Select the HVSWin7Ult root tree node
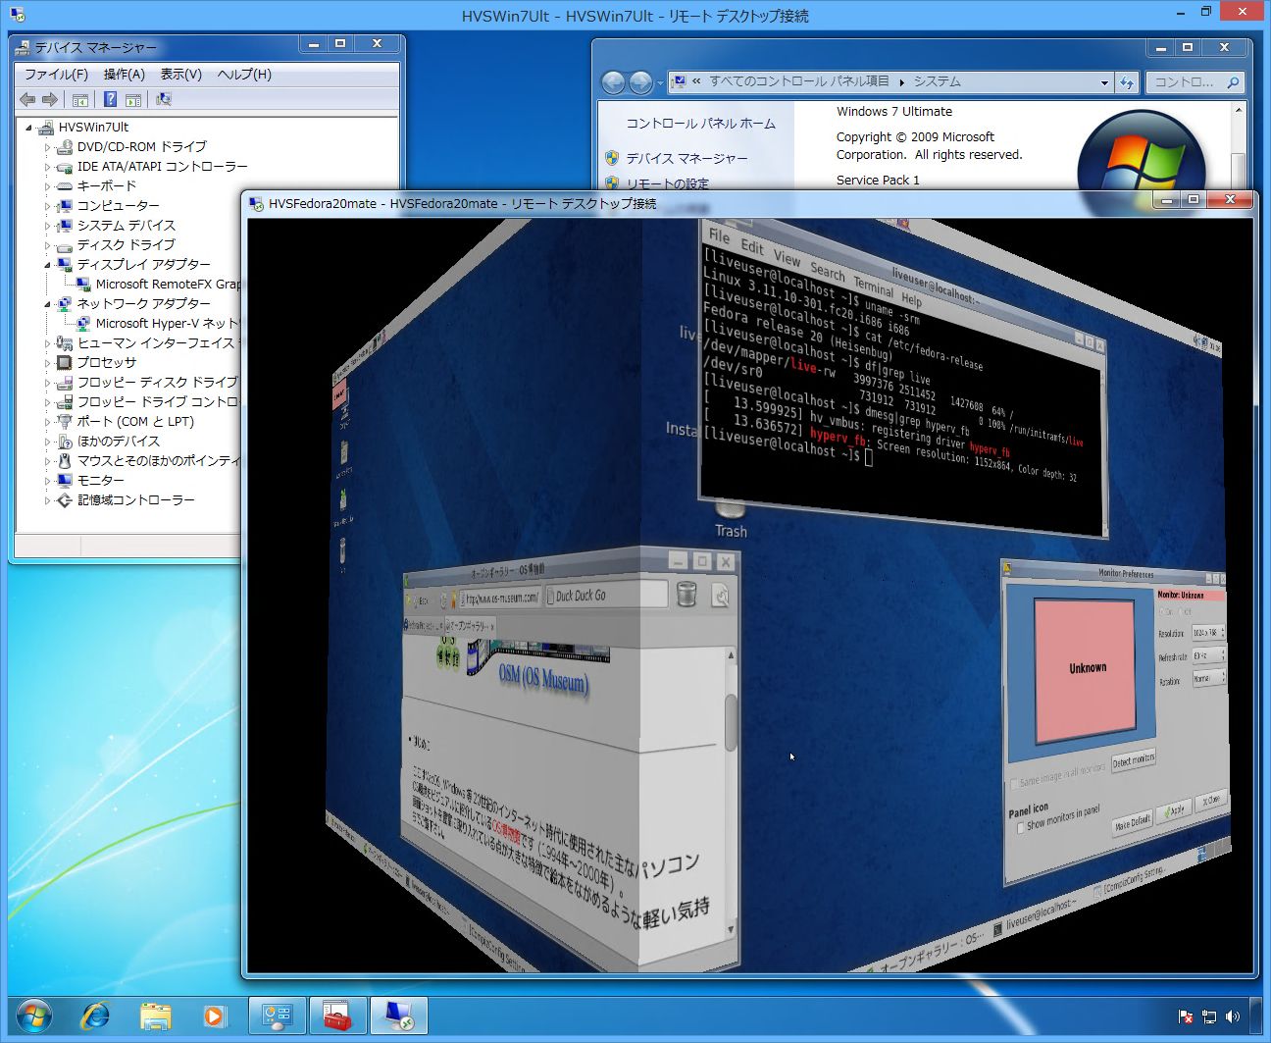The image size is (1271, 1043). pyautogui.click(x=93, y=127)
